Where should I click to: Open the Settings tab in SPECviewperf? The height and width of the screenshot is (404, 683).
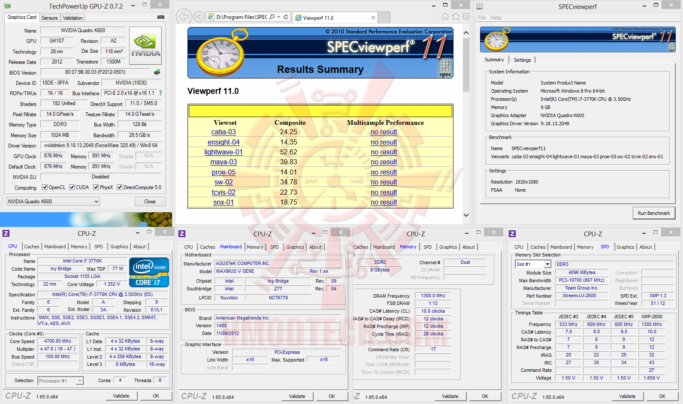(522, 60)
